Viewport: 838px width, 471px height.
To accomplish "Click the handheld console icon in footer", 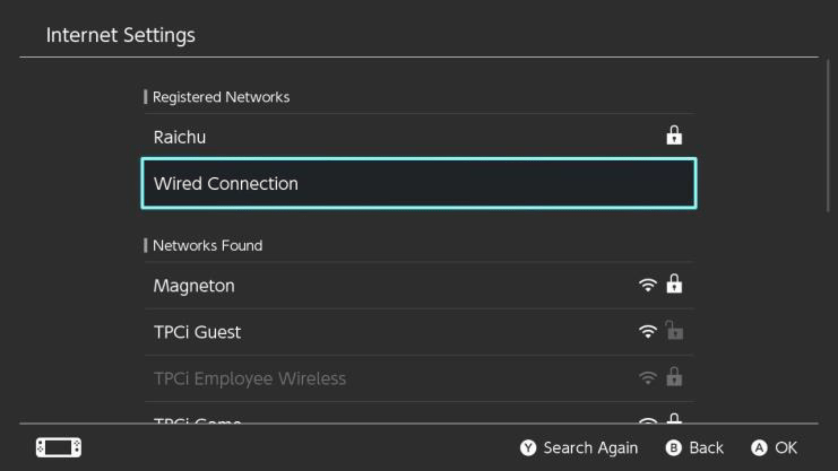I will [58, 447].
